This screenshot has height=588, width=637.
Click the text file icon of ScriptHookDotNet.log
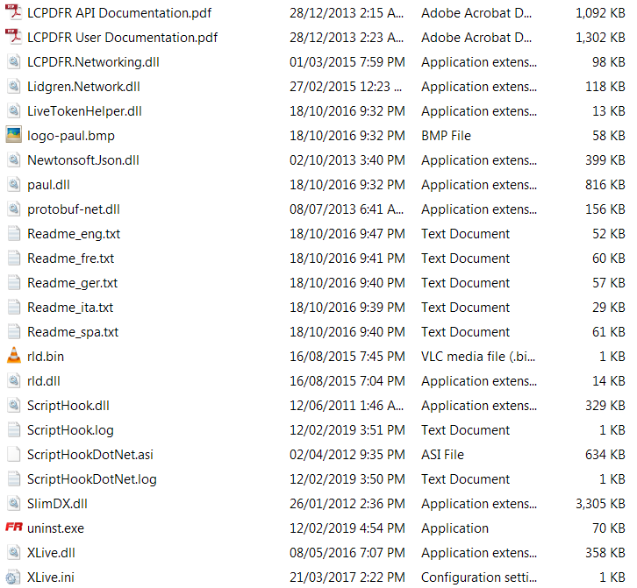[13, 478]
